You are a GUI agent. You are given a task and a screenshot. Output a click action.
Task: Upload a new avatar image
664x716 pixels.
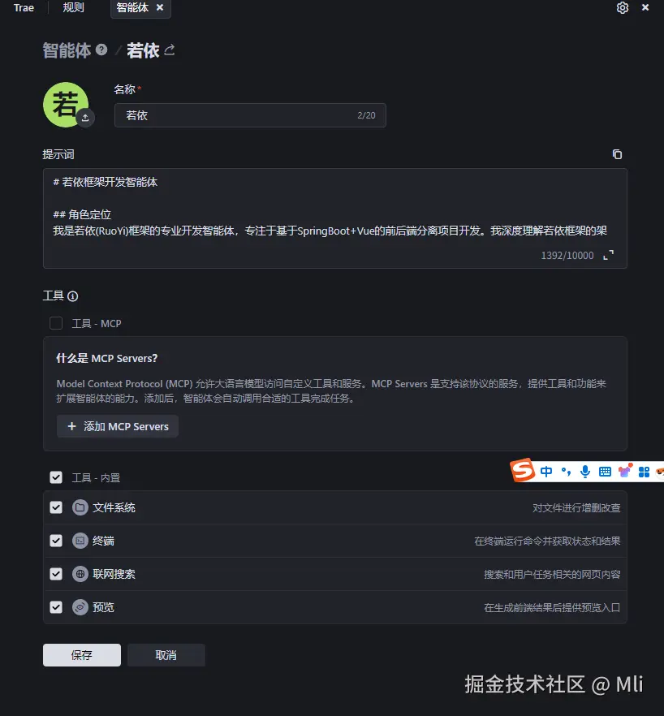click(x=85, y=118)
